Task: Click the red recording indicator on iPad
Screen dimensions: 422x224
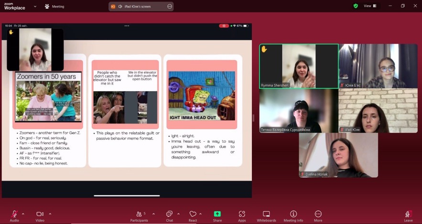Action: pos(224,26)
